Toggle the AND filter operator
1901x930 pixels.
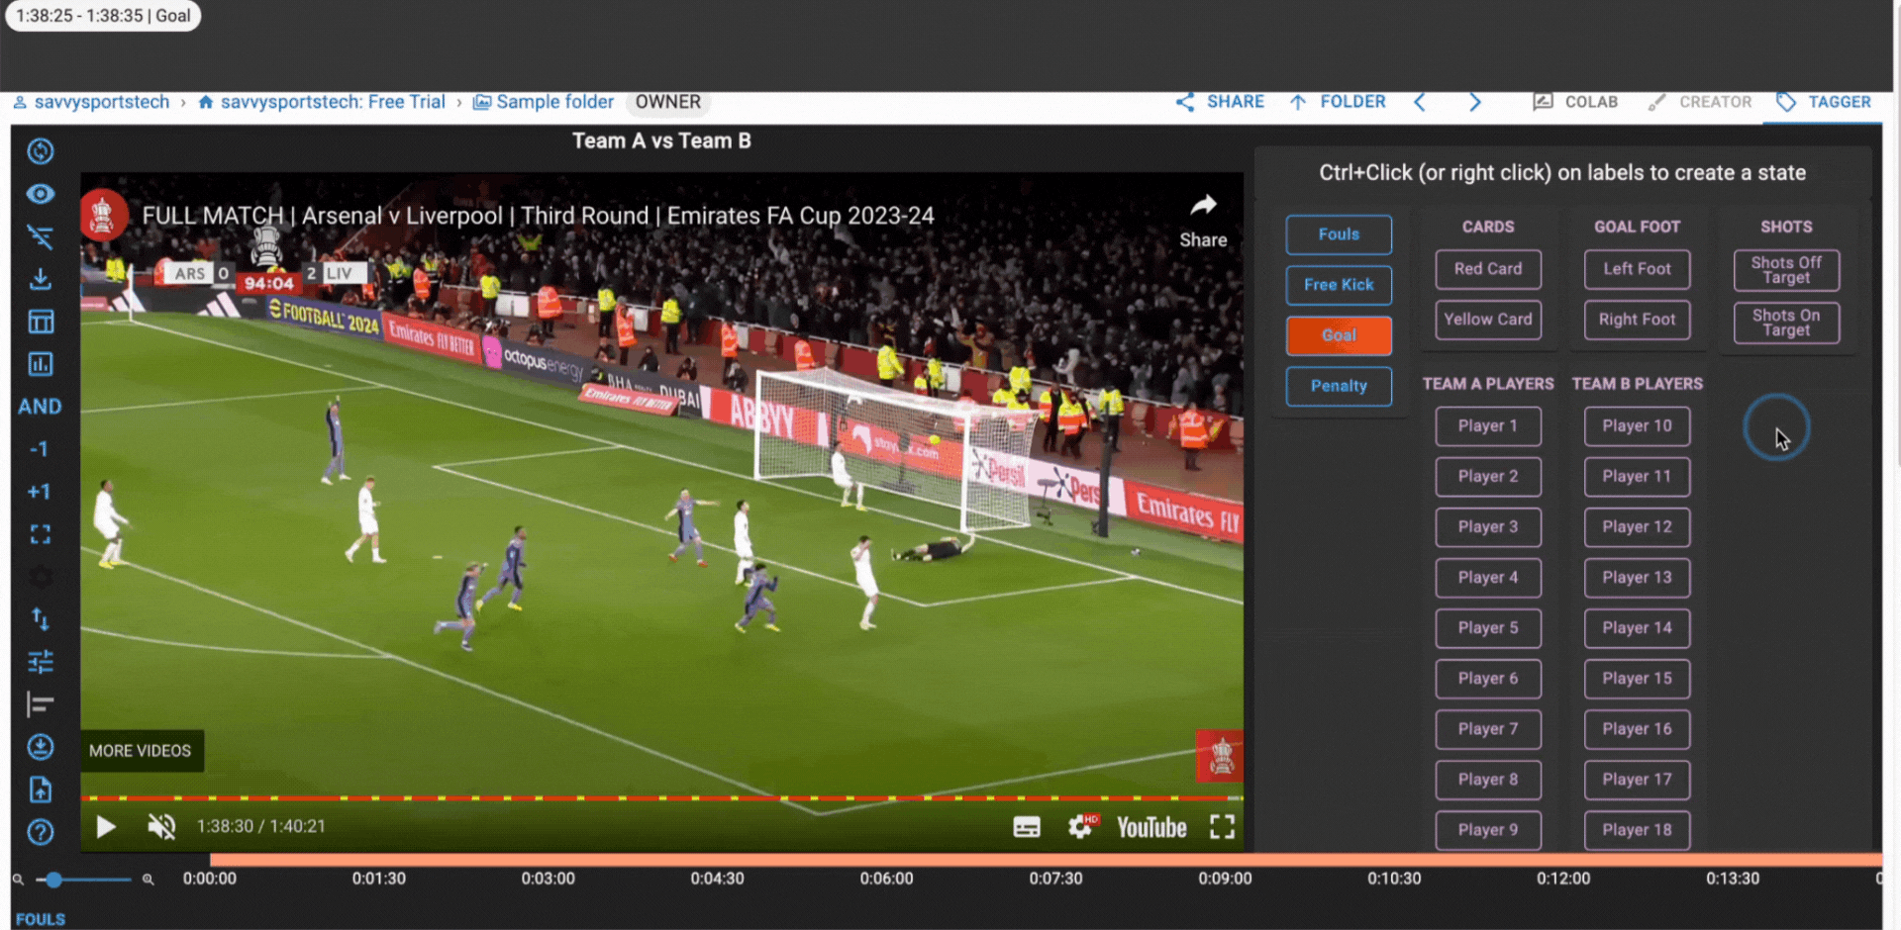(x=40, y=407)
